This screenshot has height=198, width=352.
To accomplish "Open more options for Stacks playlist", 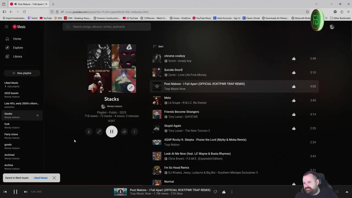I will 134,131.
